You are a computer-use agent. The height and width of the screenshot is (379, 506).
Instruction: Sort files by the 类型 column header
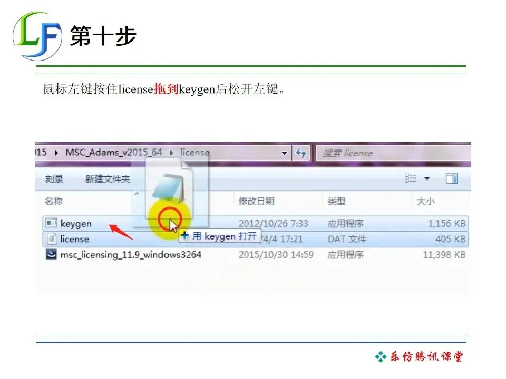(x=336, y=201)
